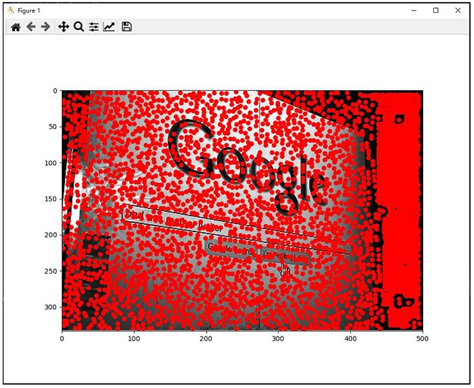
Task: Click the x-axis tick label 300
Action: coord(278,338)
